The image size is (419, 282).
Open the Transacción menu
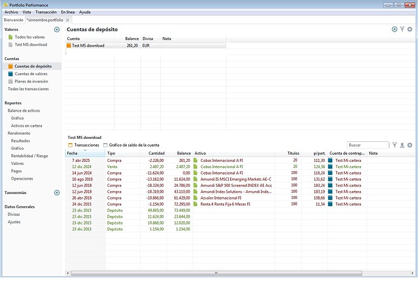point(46,12)
